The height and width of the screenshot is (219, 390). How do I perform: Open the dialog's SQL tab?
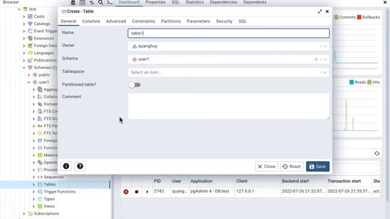pos(243,21)
